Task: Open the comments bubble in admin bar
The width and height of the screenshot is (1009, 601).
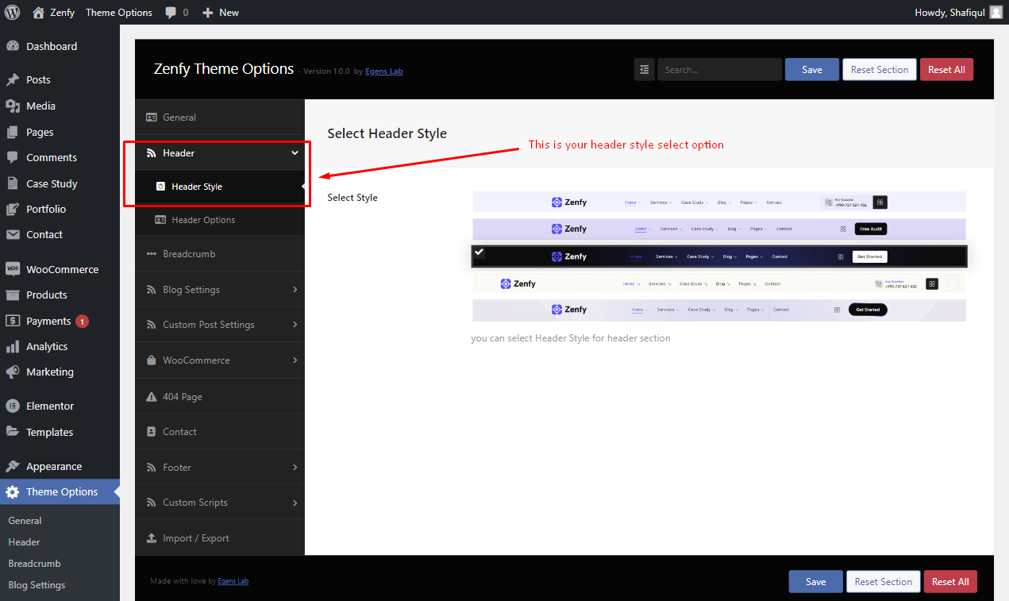Action: pos(171,13)
